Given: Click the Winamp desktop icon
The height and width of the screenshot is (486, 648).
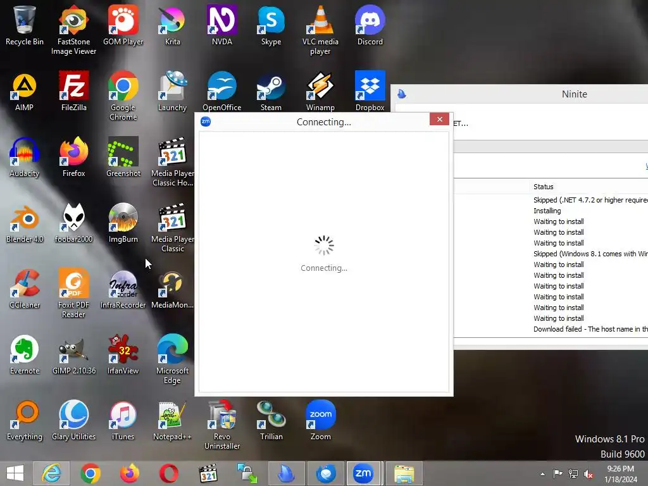Looking at the screenshot, I should click(x=320, y=91).
